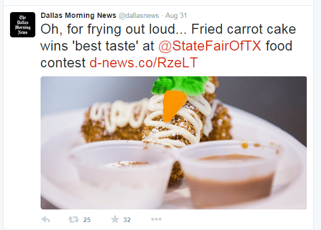Open the three-dot more options menu
Image resolution: width=321 pixels, height=230 pixels.
[x=156, y=219]
